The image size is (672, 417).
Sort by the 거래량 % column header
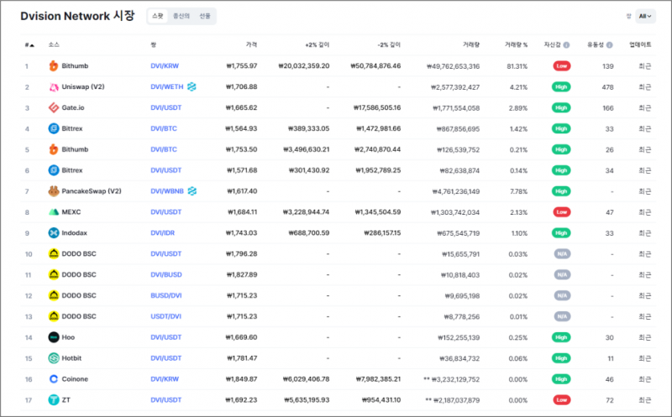click(516, 45)
